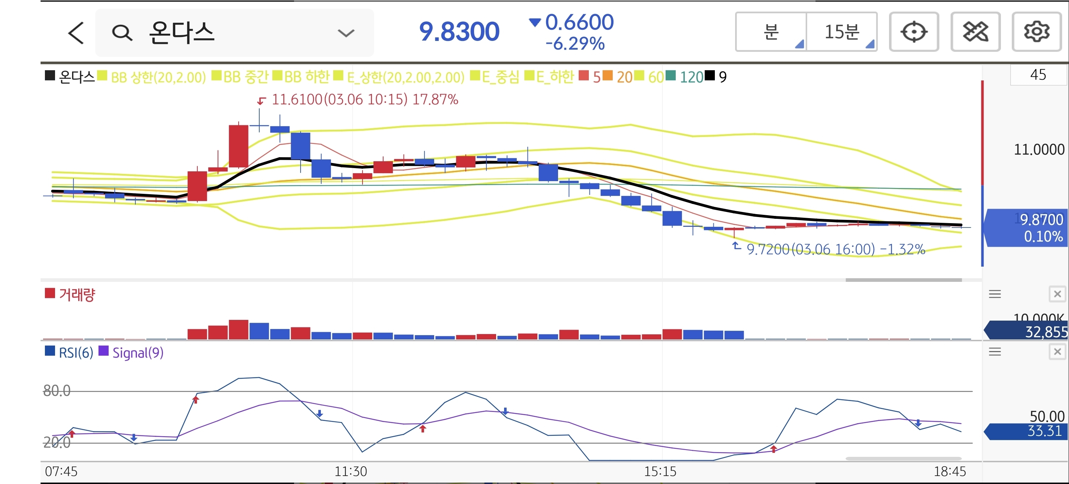
Task: Expand the 온다스 stock selector chevron
Action: 346,33
